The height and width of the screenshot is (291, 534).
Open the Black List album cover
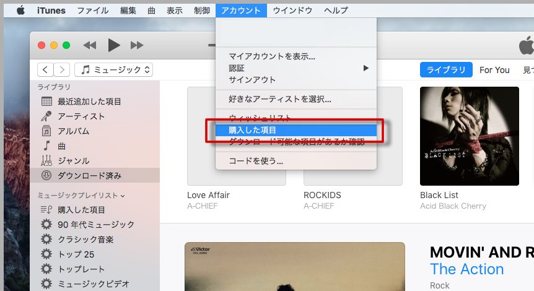tap(470, 136)
